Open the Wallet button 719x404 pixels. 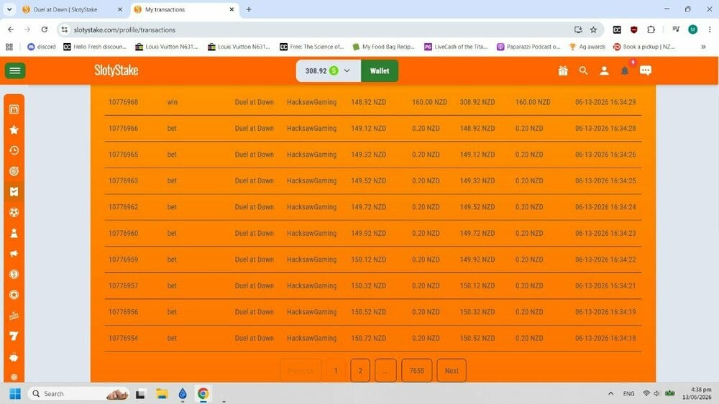[x=380, y=70]
